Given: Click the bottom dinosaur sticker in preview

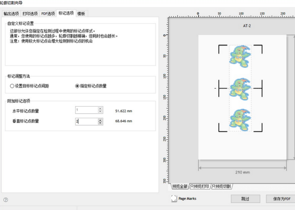Looking at the screenshot, I should [x=240, y=119].
